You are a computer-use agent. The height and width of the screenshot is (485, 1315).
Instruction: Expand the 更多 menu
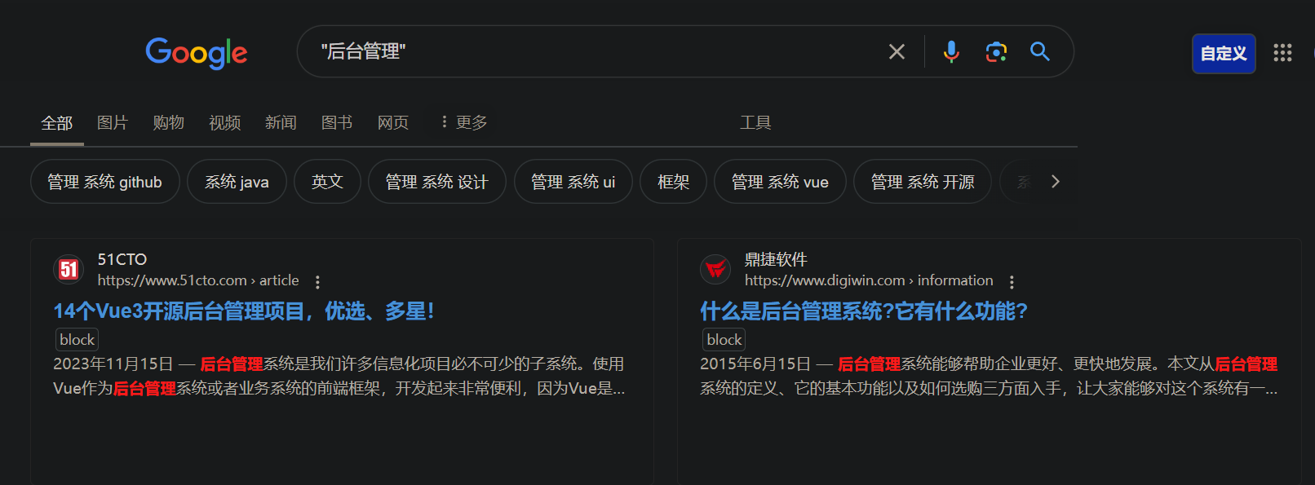point(463,122)
